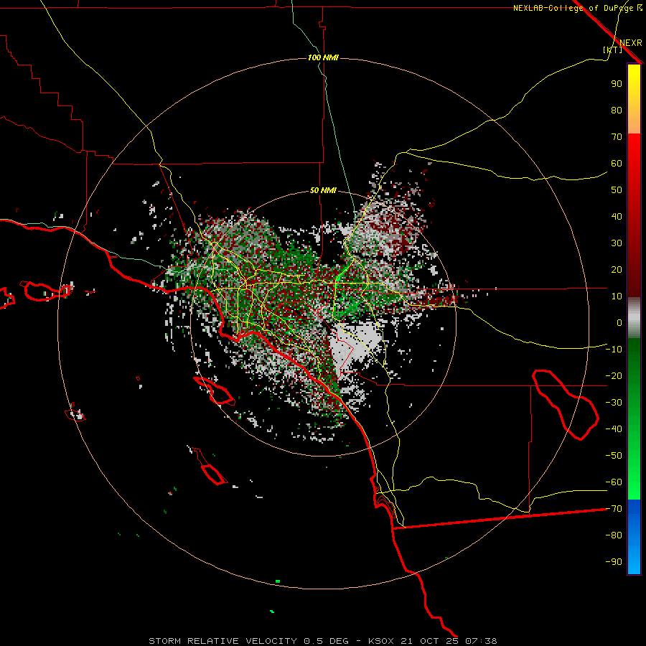Screen dimensions: 646x646
Task: Click the 60 knot scale label
Action: coord(617,164)
